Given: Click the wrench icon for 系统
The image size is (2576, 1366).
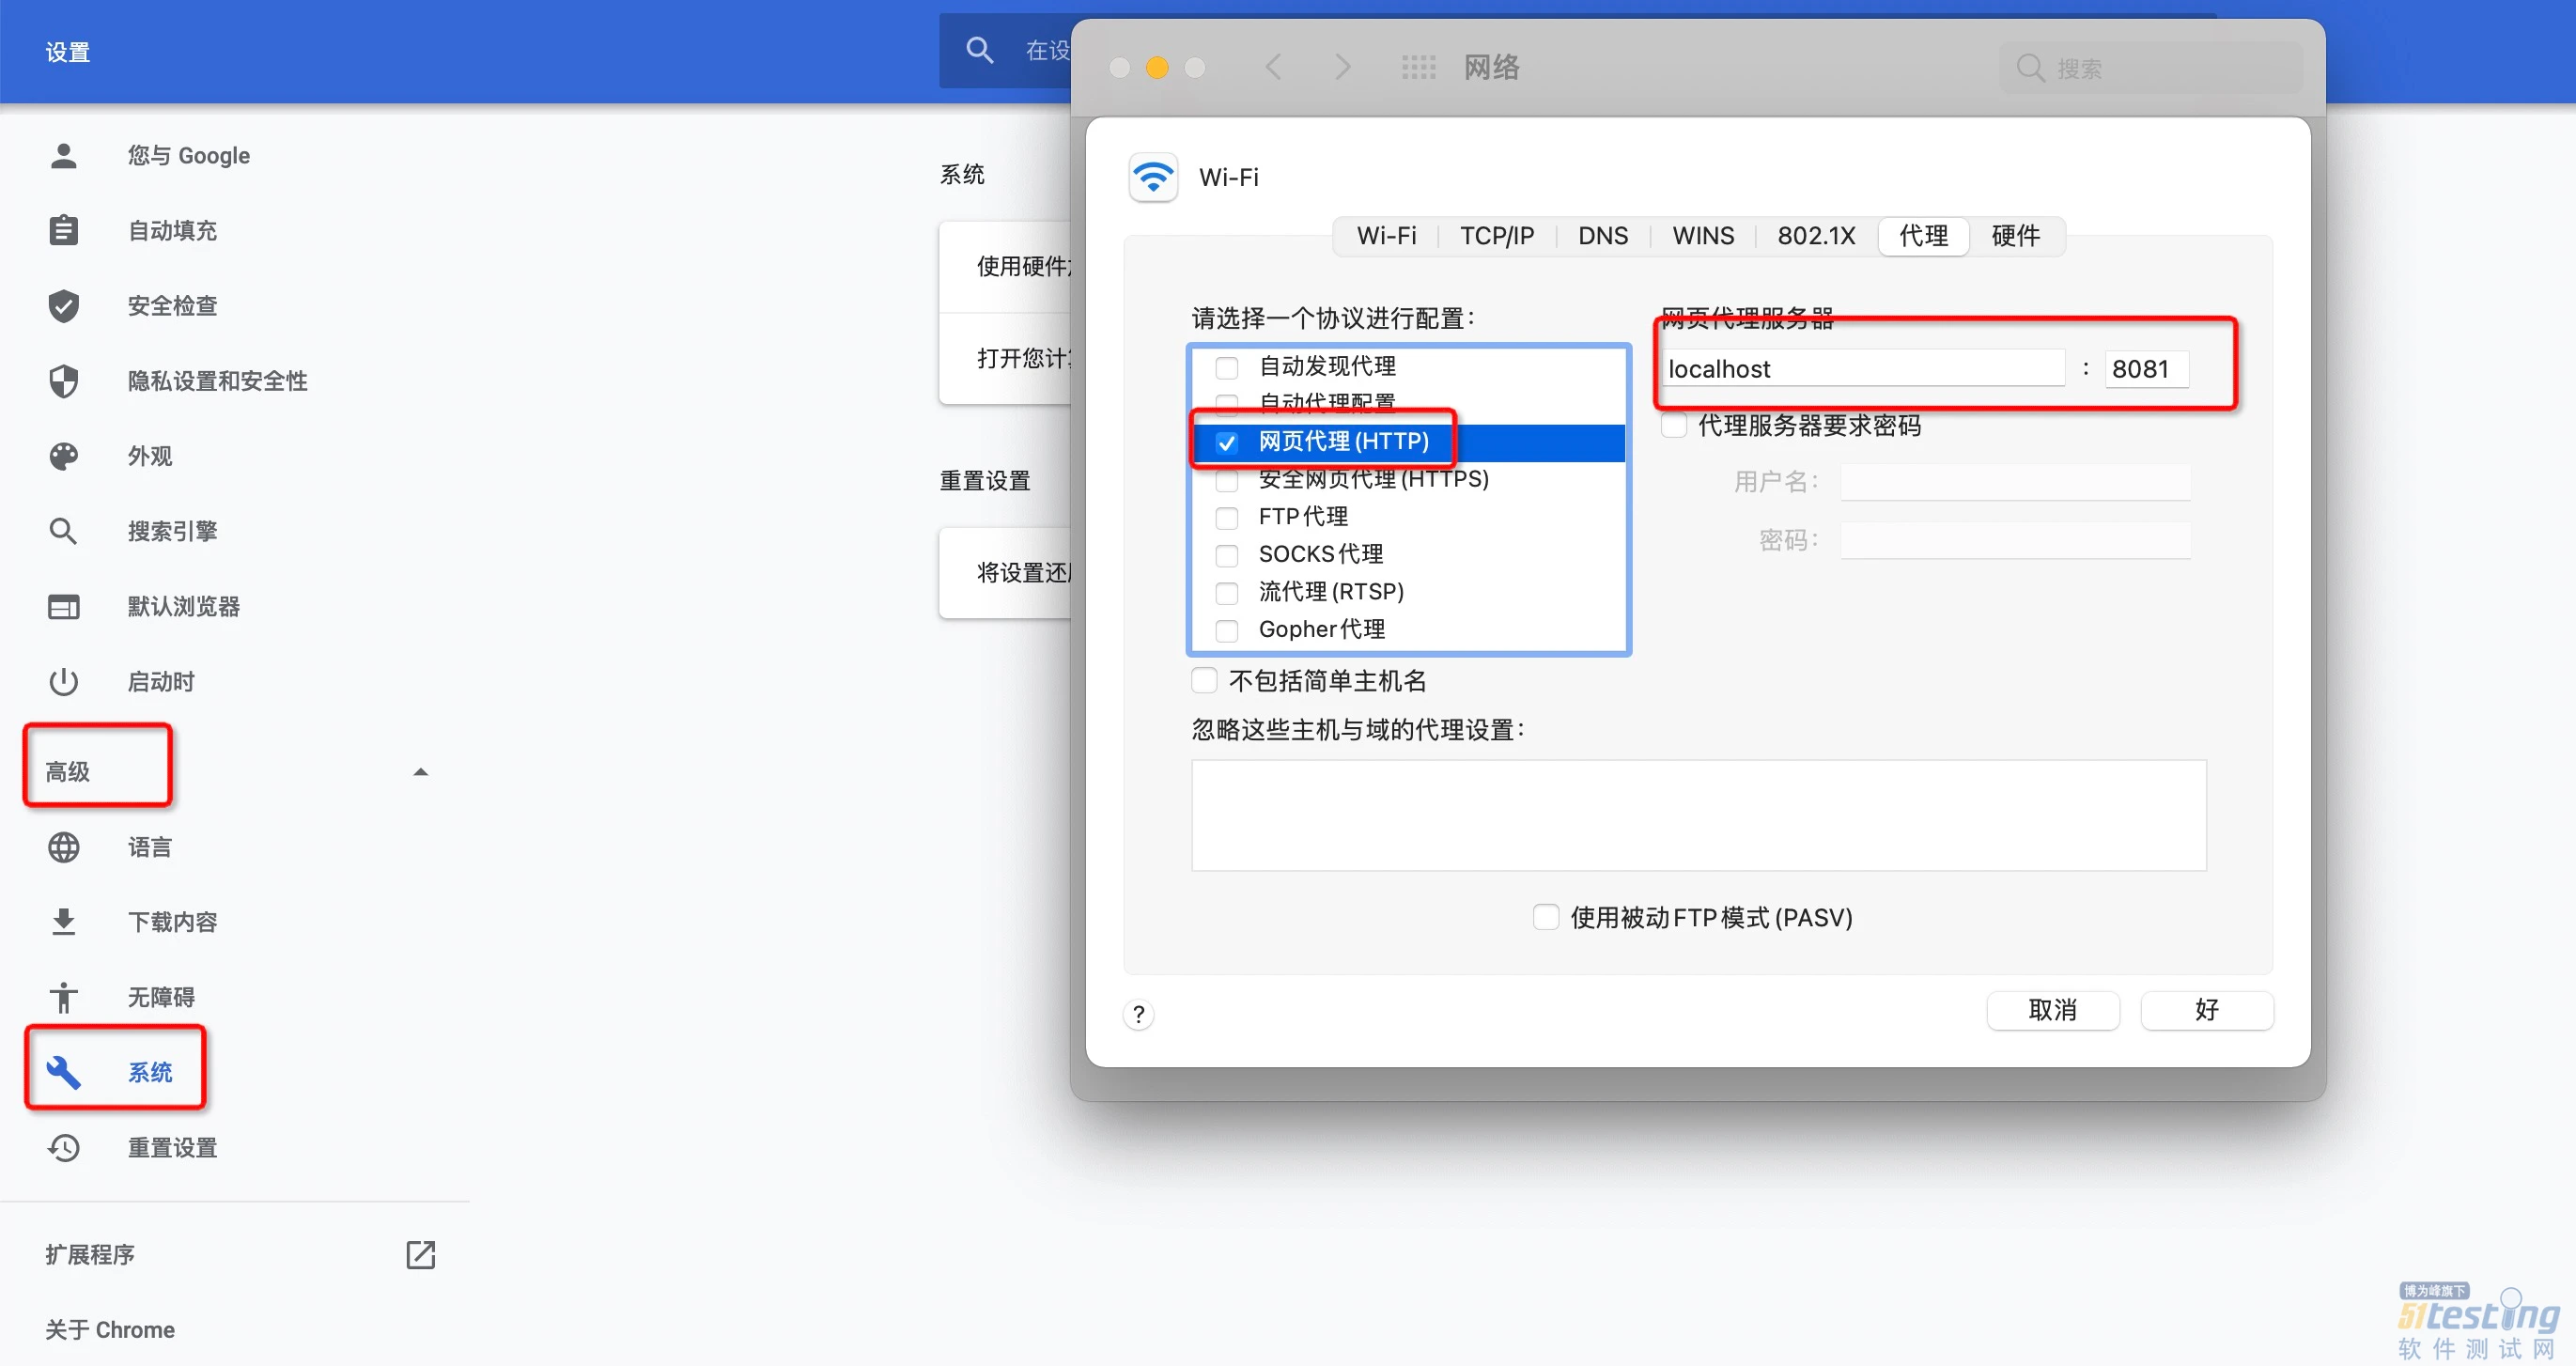Looking at the screenshot, I should click(63, 1071).
